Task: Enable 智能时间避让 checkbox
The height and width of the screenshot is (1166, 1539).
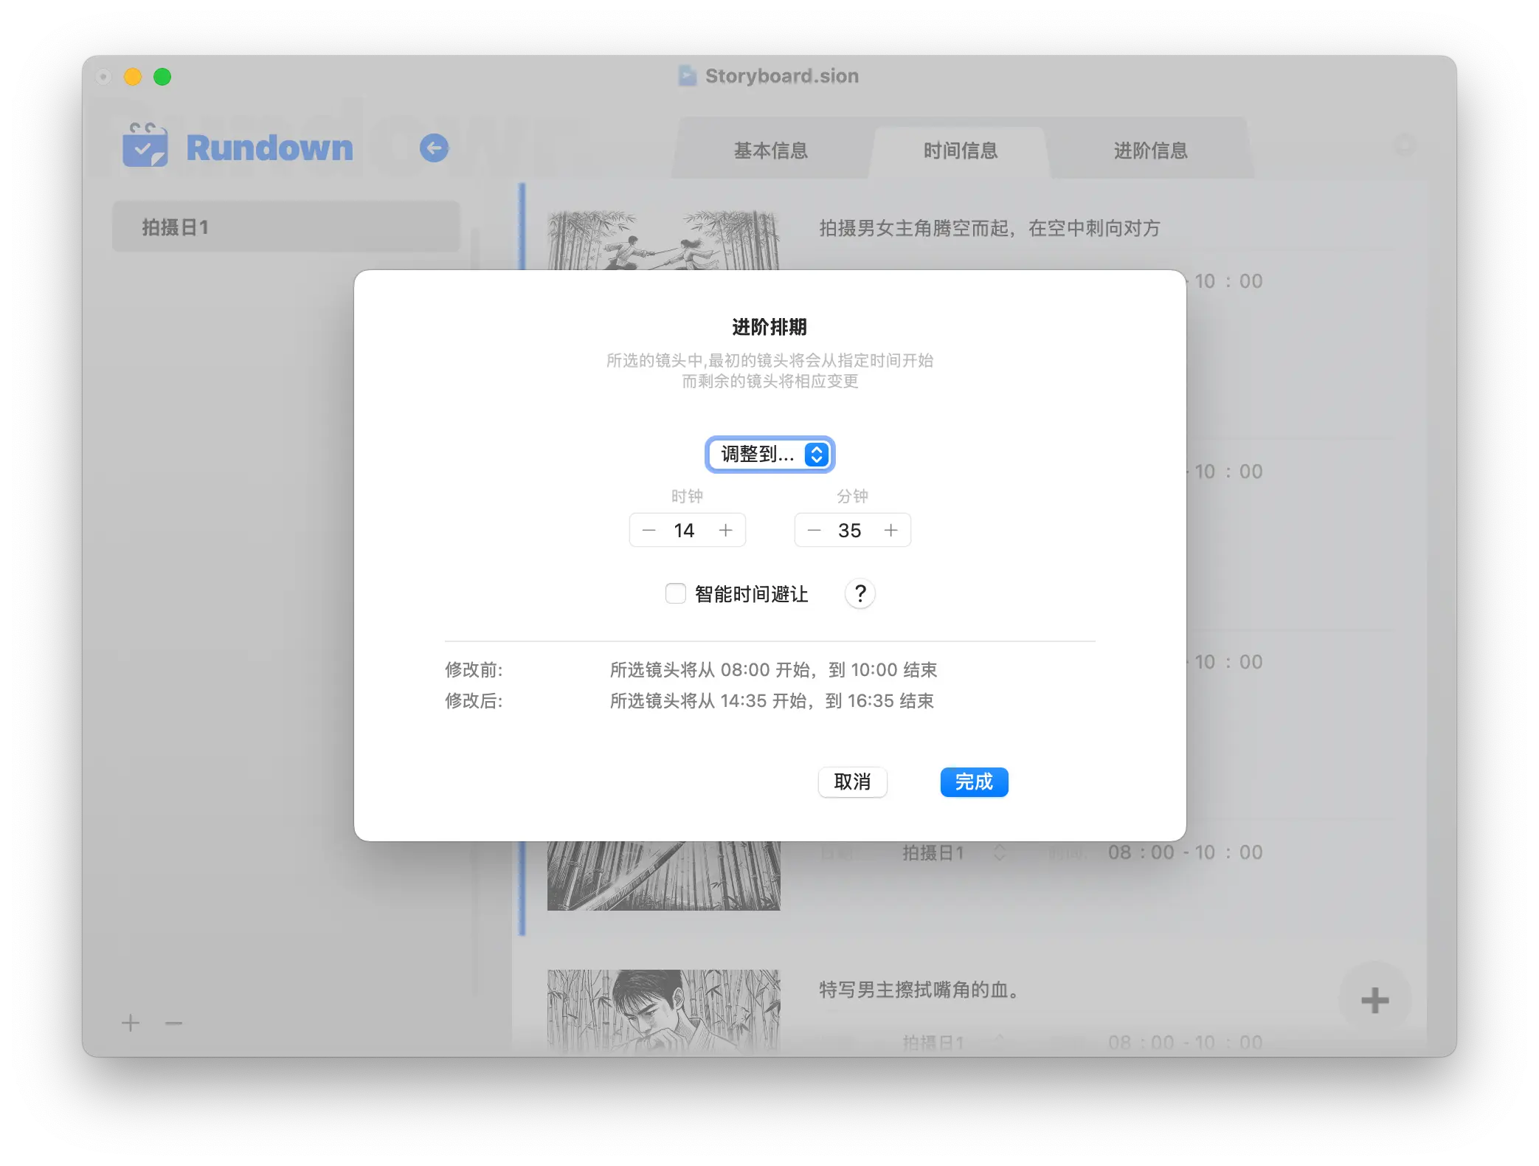Action: tap(675, 593)
